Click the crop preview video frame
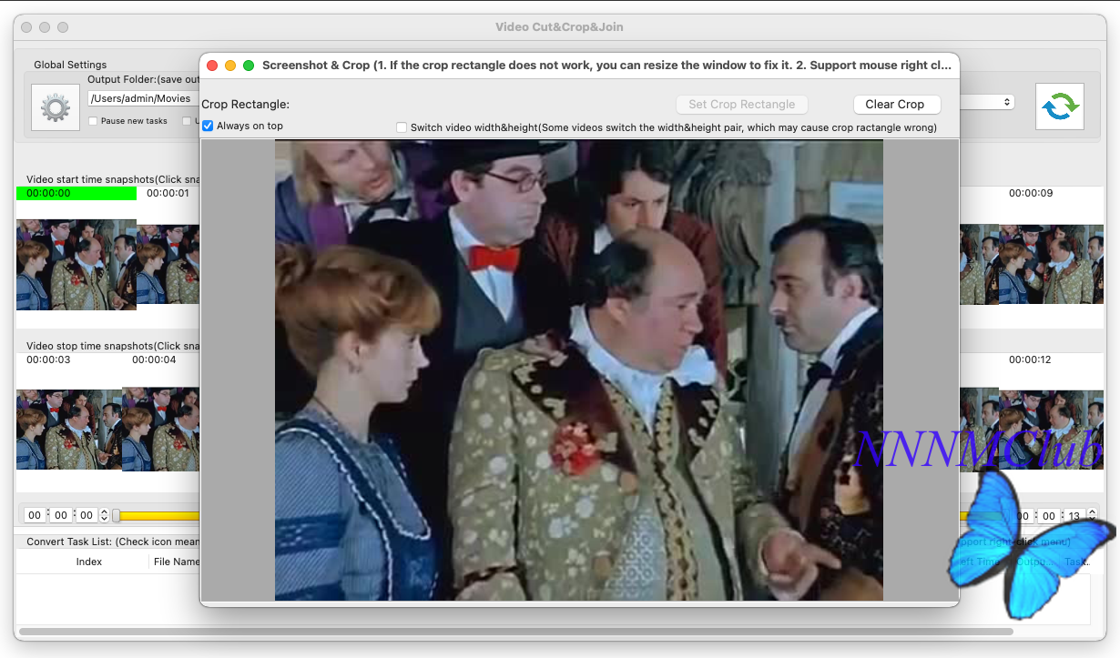Viewport: 1120px width, 658px height. pyautogui.click(x=579, y=369)
